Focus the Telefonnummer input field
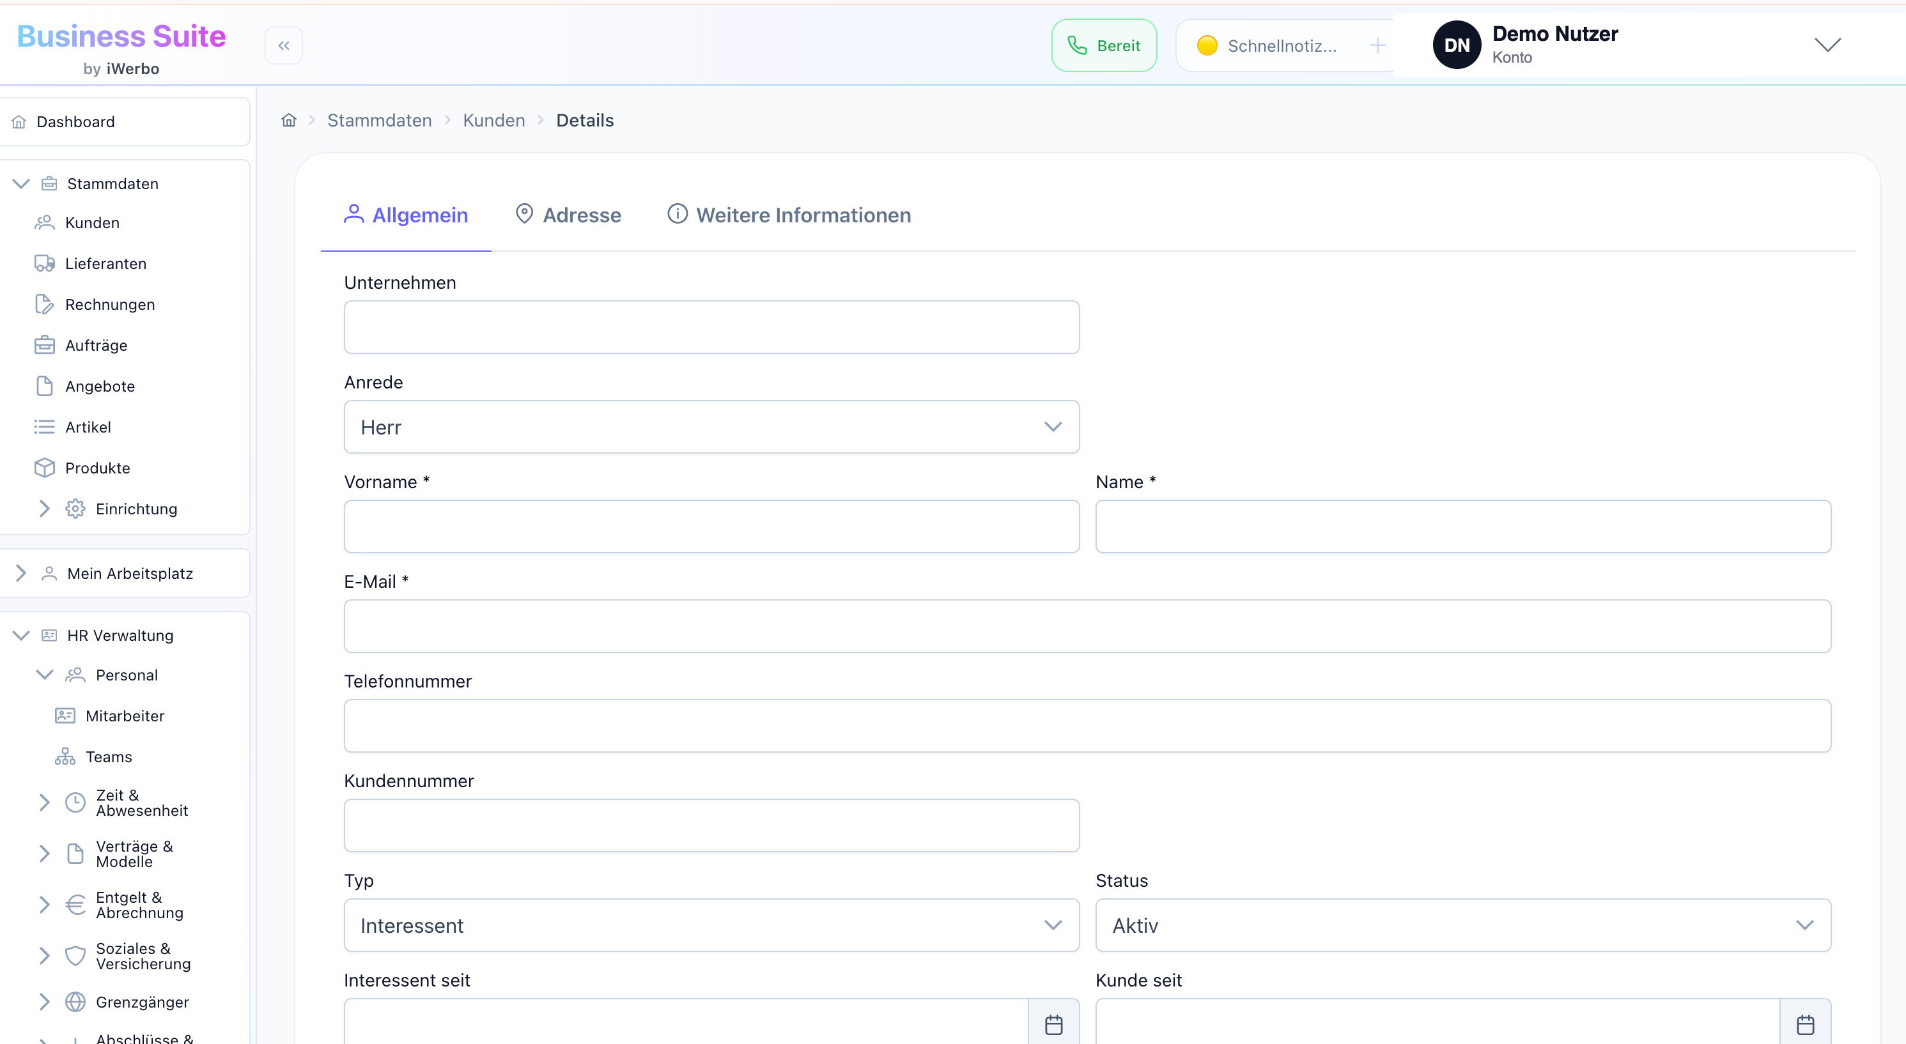Viewport: 1906px width, 1044px height. [x=1087, y=726]
